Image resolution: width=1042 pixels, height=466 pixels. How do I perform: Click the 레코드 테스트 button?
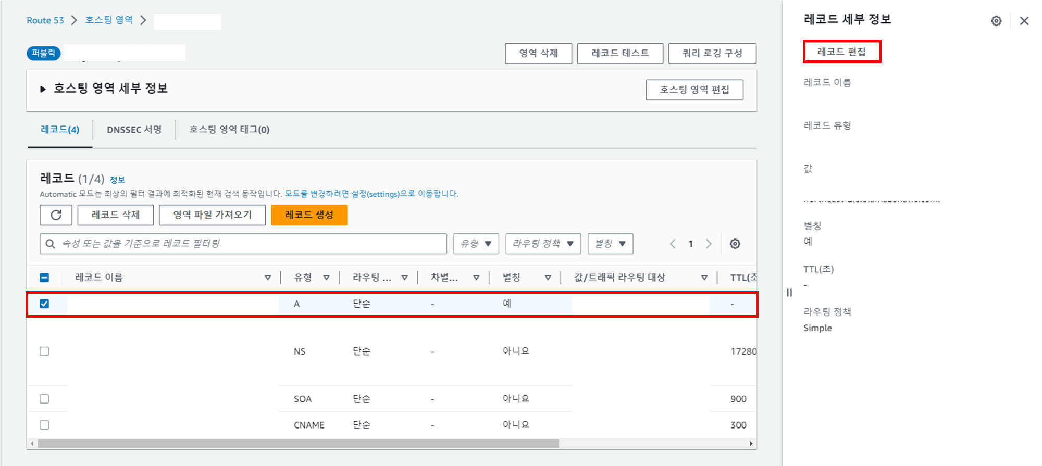pos(620,53)
